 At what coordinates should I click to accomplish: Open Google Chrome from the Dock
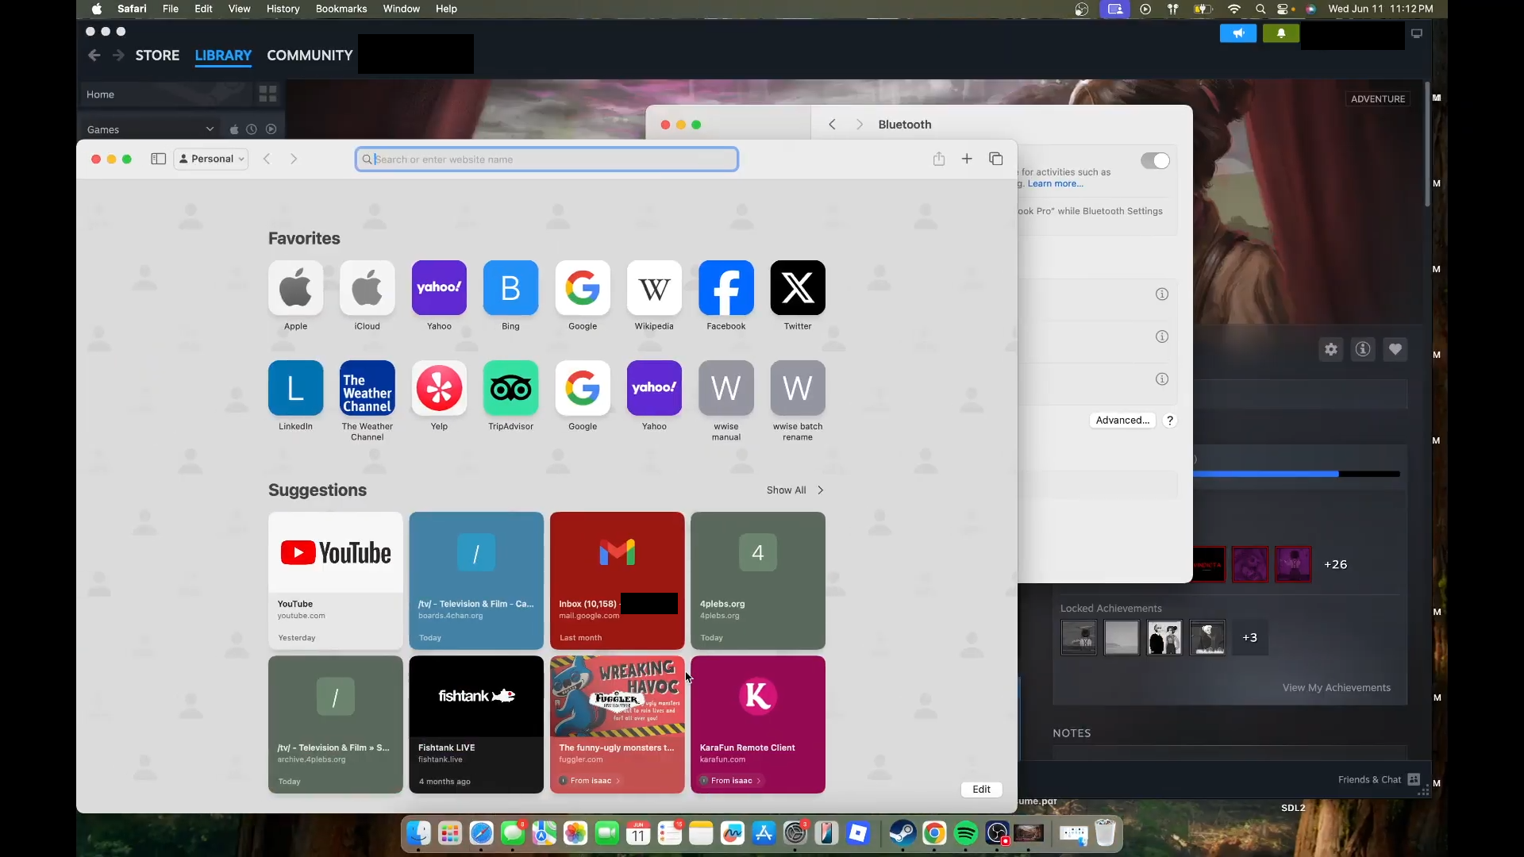tap(934, 832)
